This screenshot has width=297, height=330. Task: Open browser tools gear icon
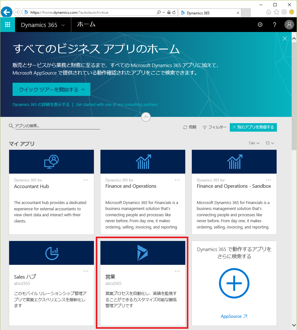click(284, 12)
